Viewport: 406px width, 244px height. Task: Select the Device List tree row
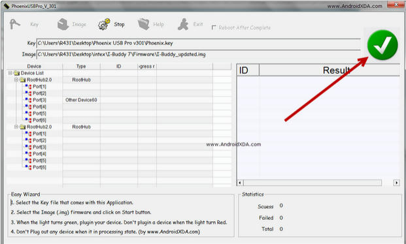(x=32, y=73)
